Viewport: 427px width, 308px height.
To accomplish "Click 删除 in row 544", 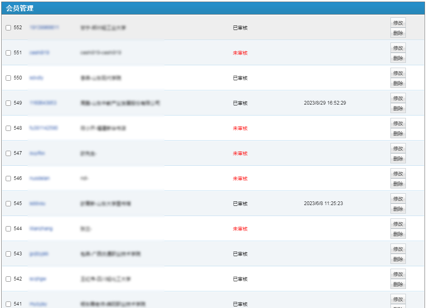I will pos(398,234).
